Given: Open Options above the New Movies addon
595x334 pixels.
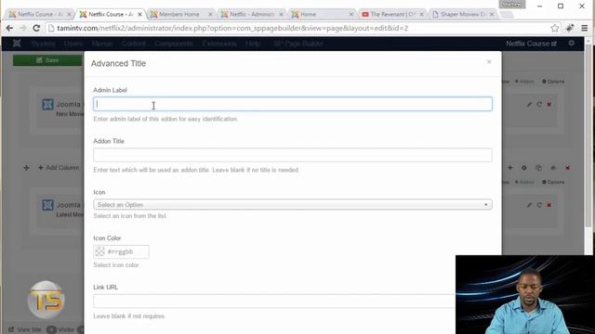Looking at the screenshot, I should pos(553,82).
